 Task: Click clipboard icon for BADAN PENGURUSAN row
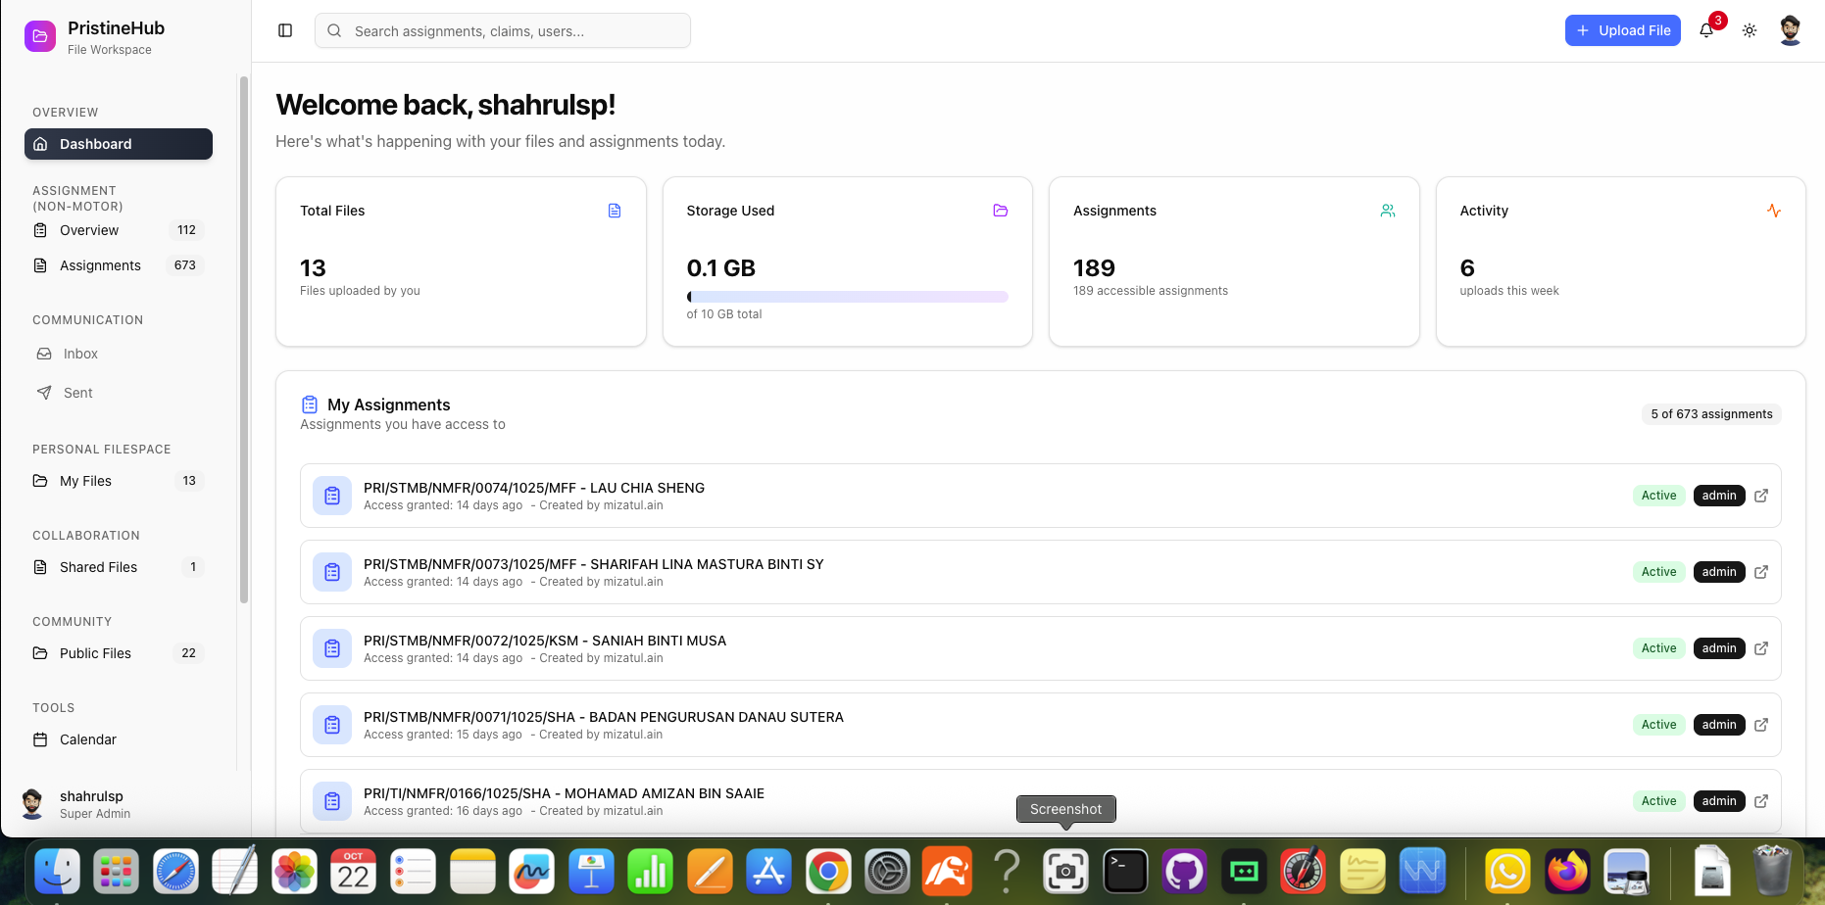click(x=332, y=725)
